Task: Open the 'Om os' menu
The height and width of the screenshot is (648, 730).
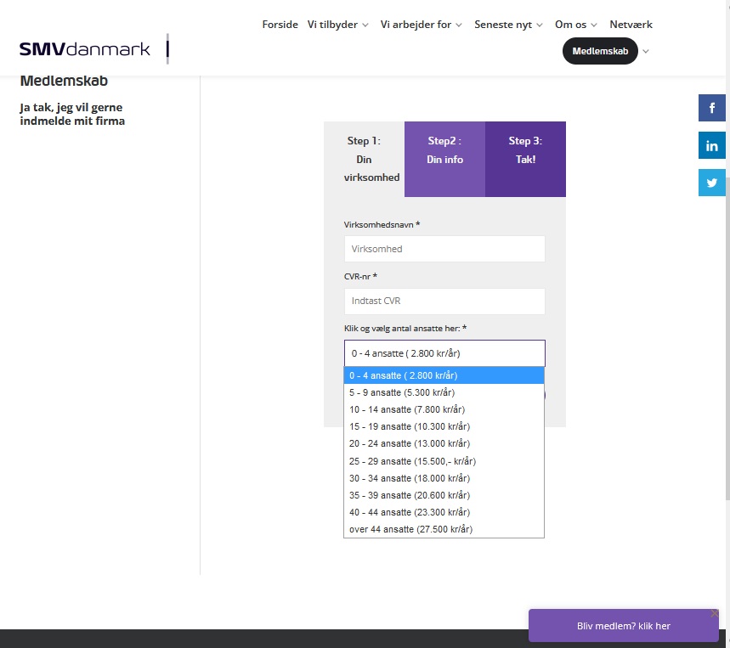Action: pos(575,25)
